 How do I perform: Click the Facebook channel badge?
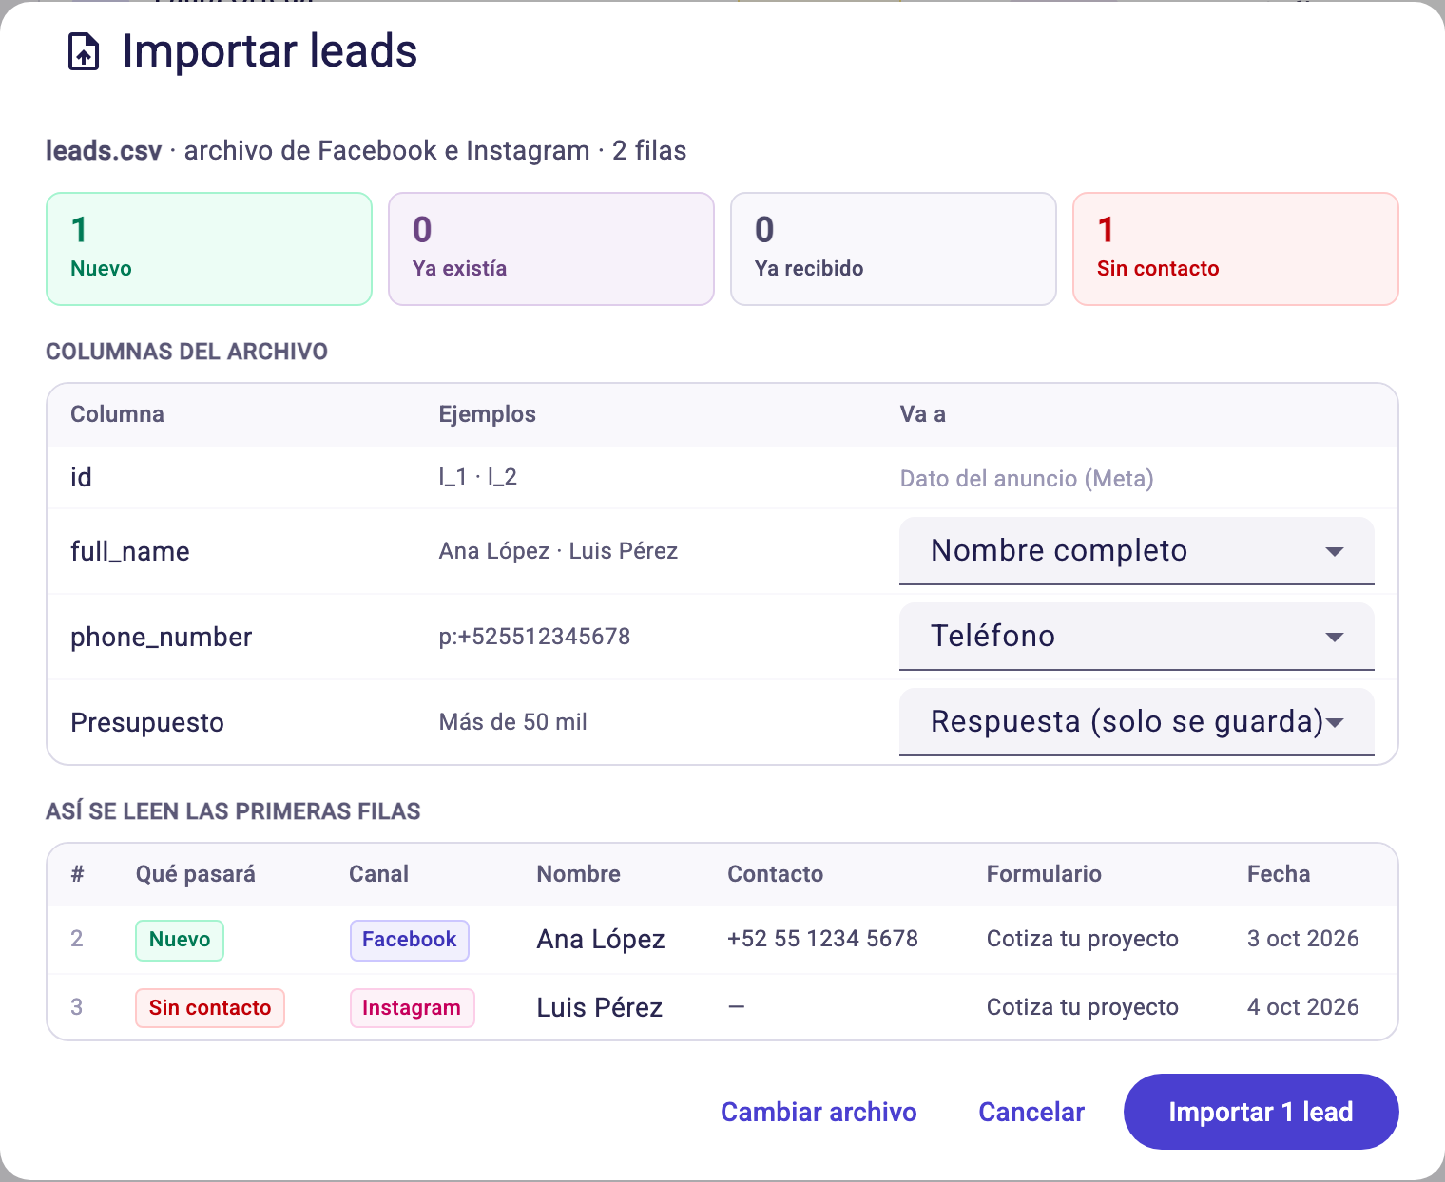pyautogui.click(x=410, y=940)
